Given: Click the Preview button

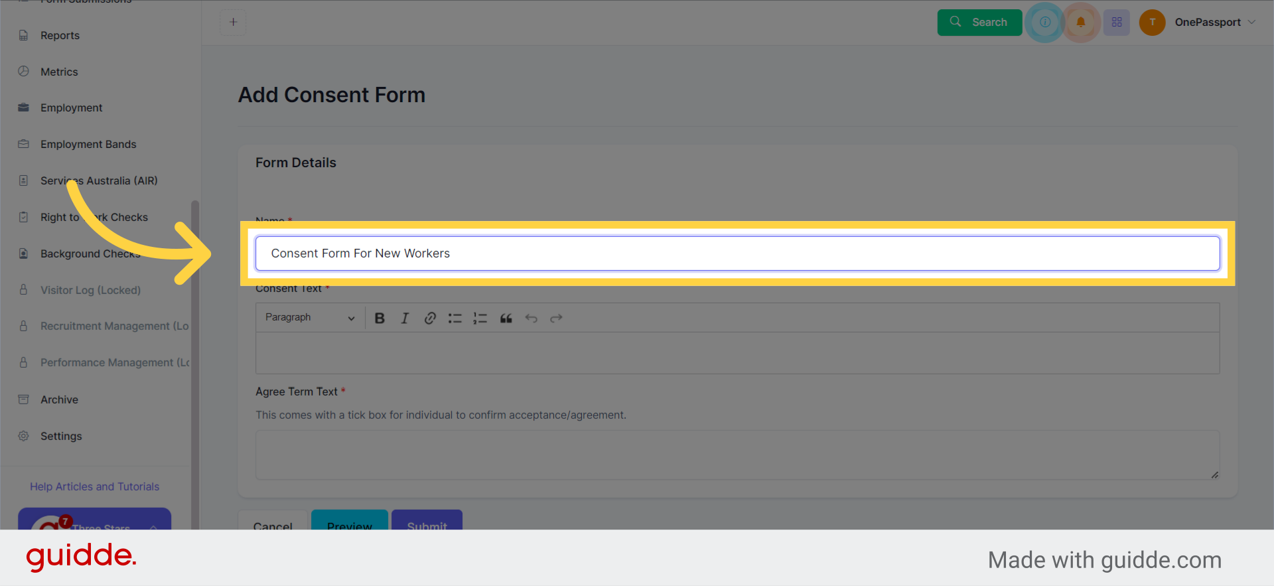Looking at the screenshot, I should click(350, 520).
